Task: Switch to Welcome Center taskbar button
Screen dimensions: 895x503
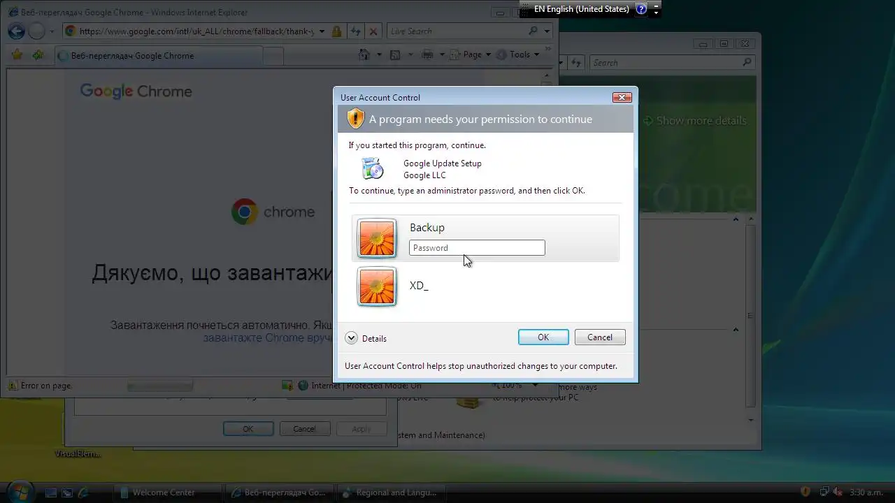Action: coord(168,493)
